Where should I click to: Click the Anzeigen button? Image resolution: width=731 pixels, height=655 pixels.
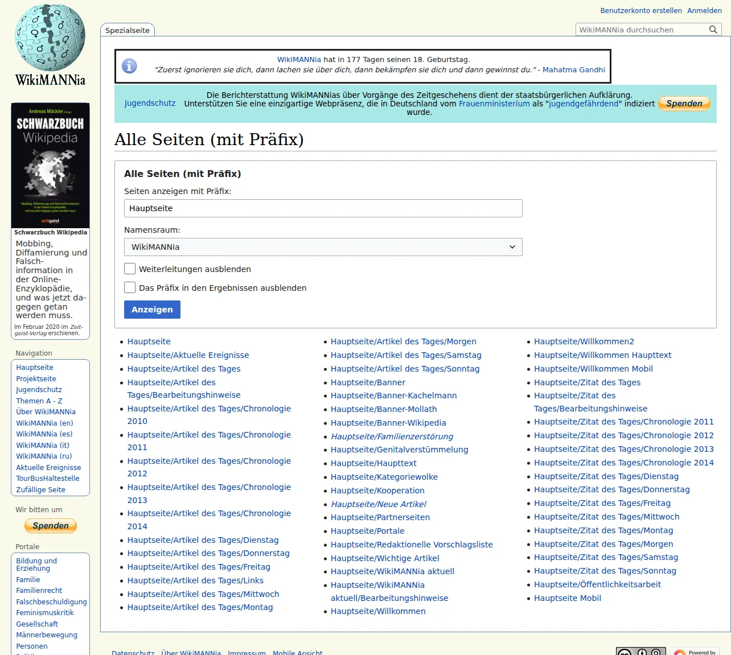pos(152,310)
